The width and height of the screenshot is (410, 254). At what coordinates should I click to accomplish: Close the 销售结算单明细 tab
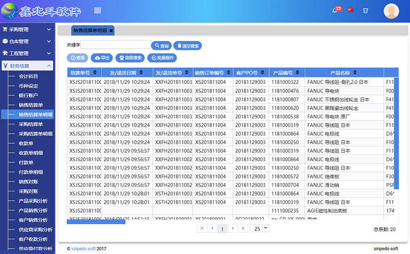point(111,31)
